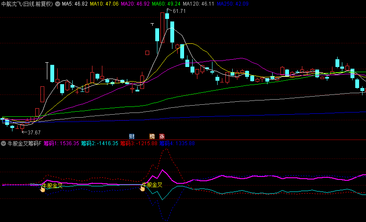Select the MA20: 46.92 label
The height and width of the screenshot is (222, 366).
click(135, 4)
